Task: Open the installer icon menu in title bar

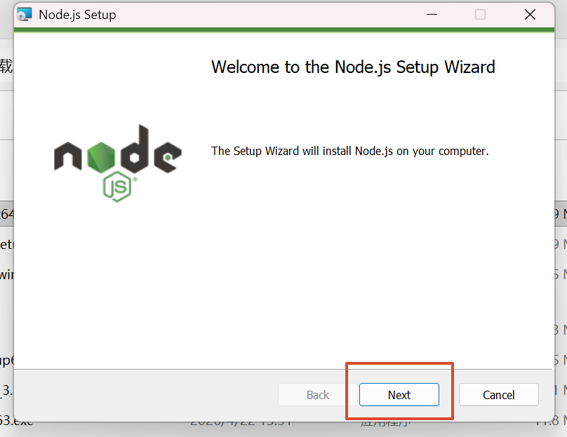Action: coord(25,15)
